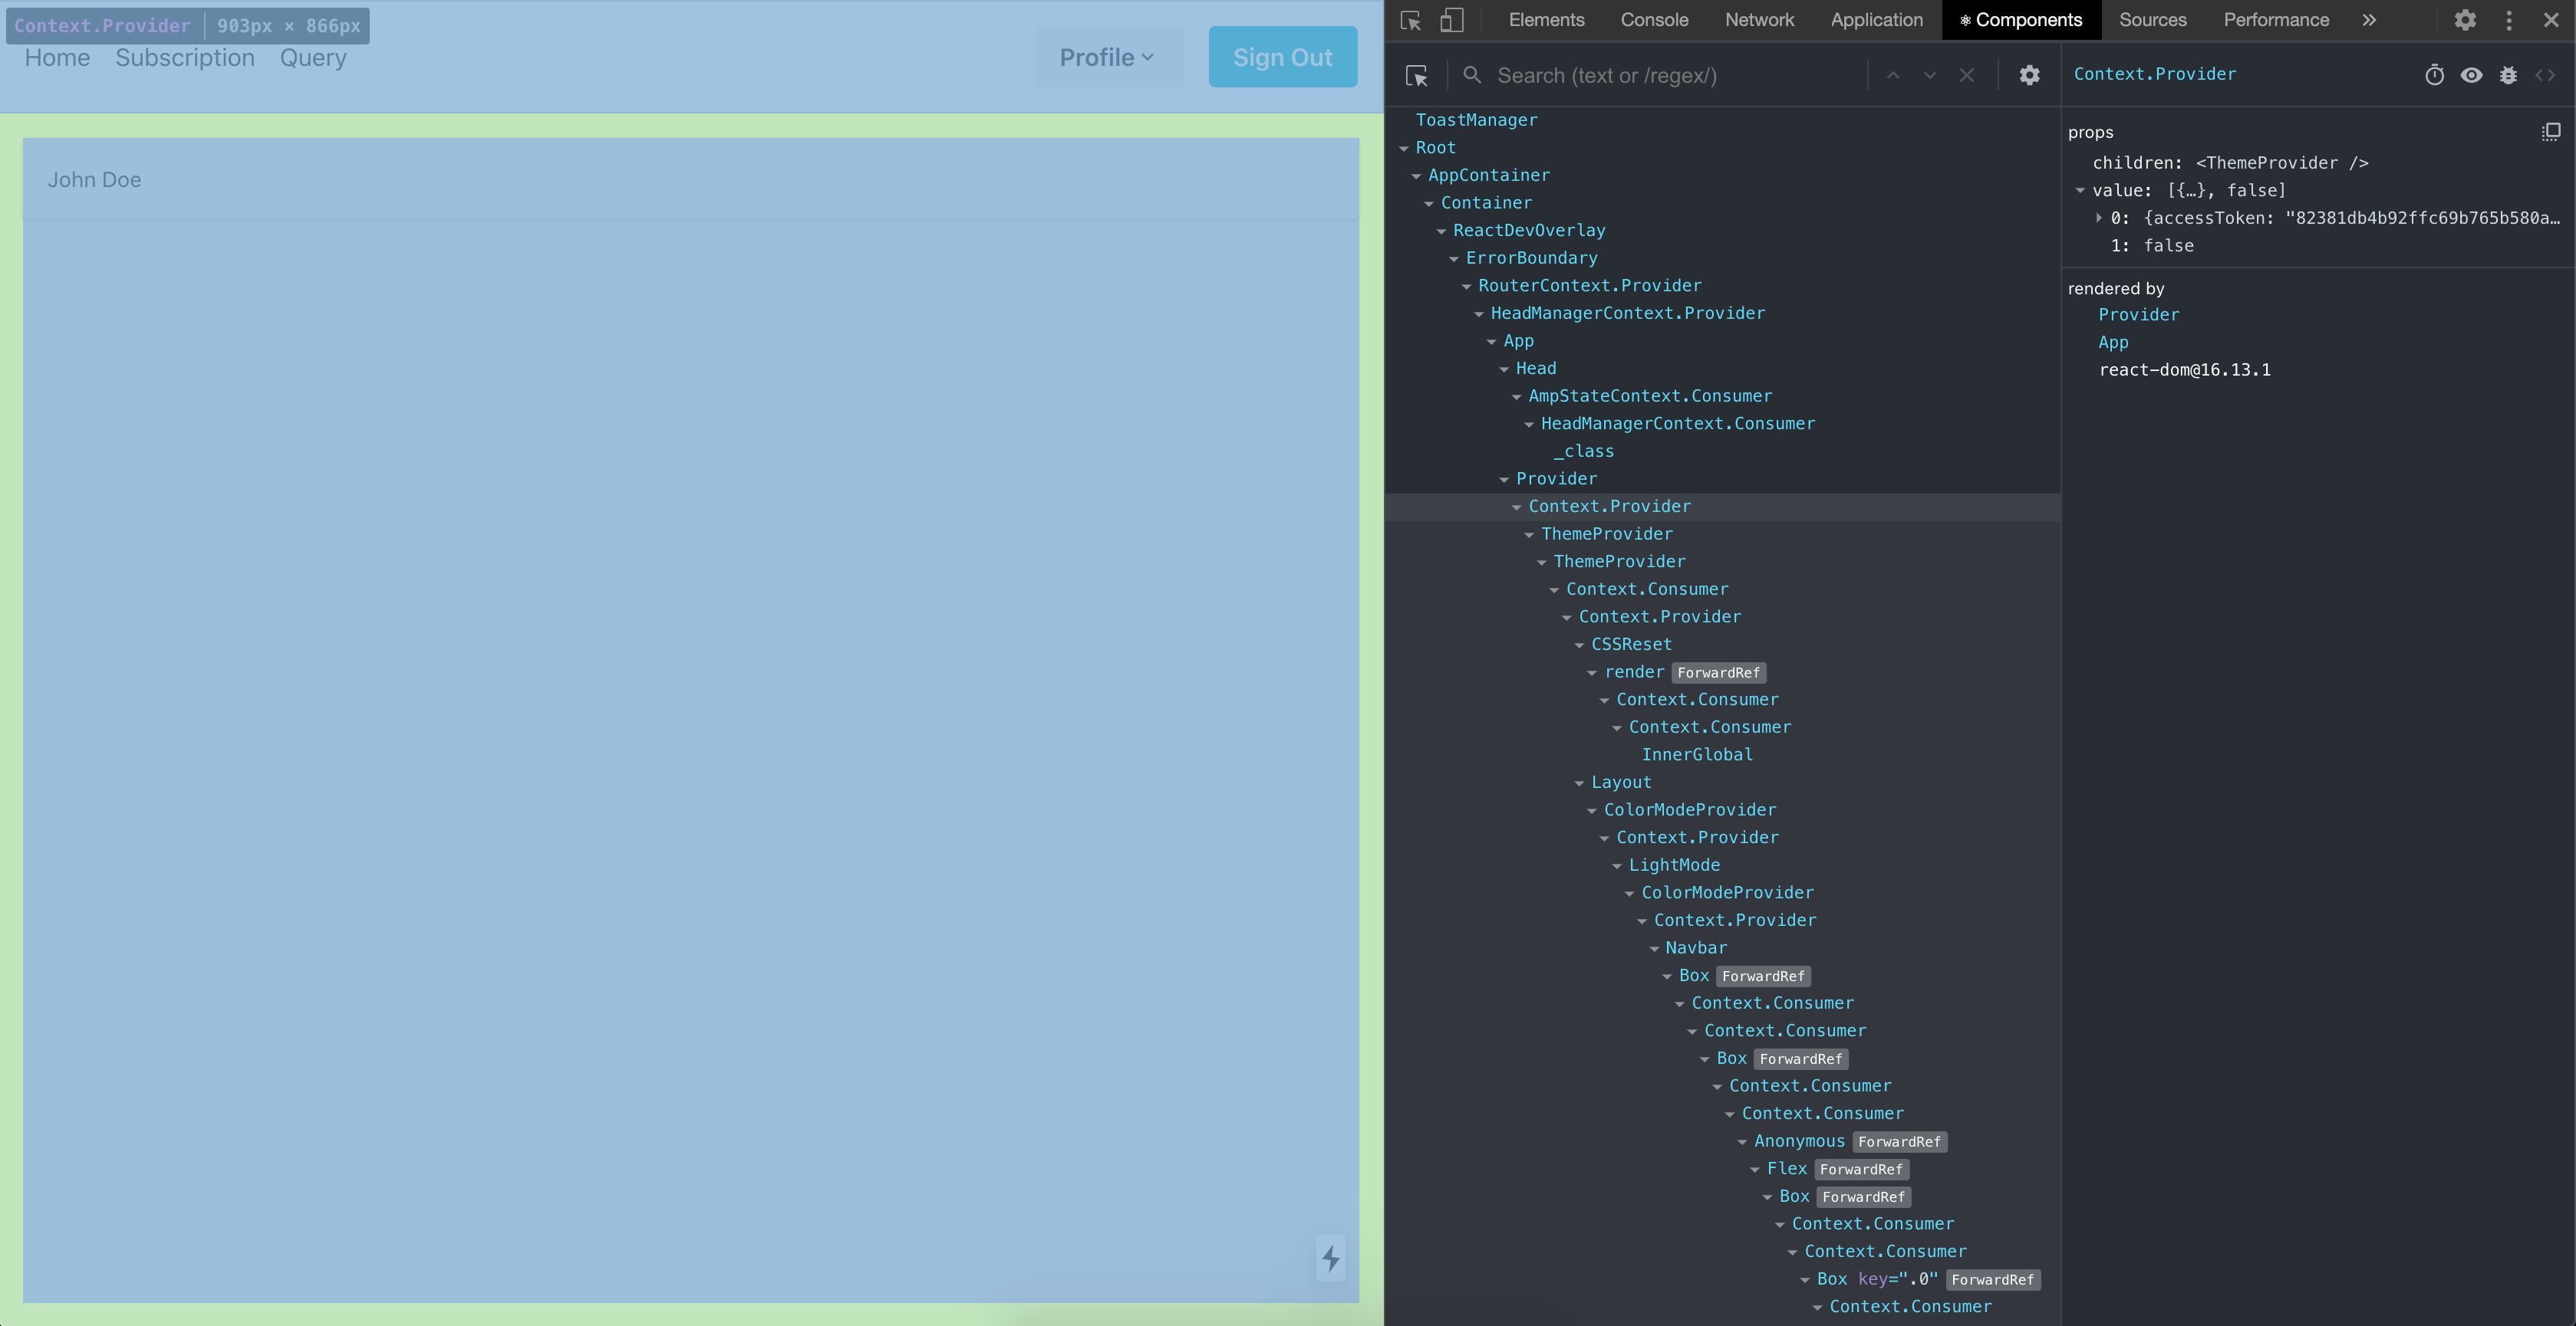
Task: Click the stopwatch icon to suspend the component
Action: (x=2435, y=75)
